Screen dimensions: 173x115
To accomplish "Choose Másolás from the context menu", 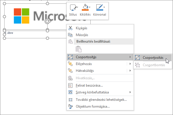I will coord(100,35).
